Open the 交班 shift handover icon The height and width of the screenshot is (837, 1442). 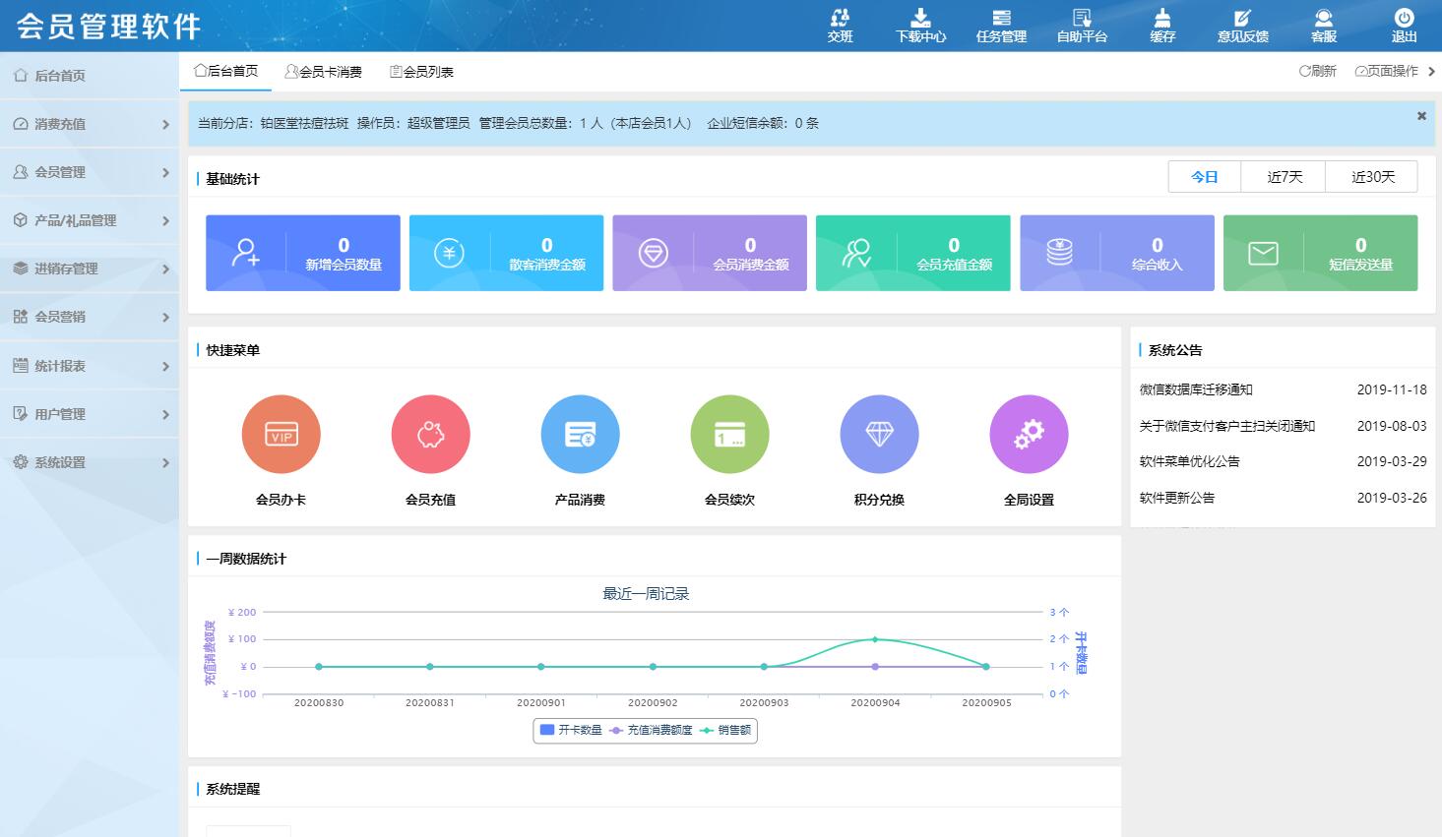(x=840, y=26)
